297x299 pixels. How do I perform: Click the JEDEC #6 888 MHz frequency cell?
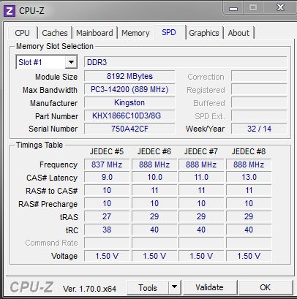point(154,164)
